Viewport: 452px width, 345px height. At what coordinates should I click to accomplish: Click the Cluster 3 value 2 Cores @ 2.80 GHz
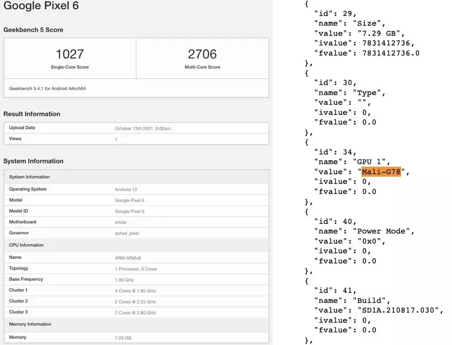tap(135, 313)
